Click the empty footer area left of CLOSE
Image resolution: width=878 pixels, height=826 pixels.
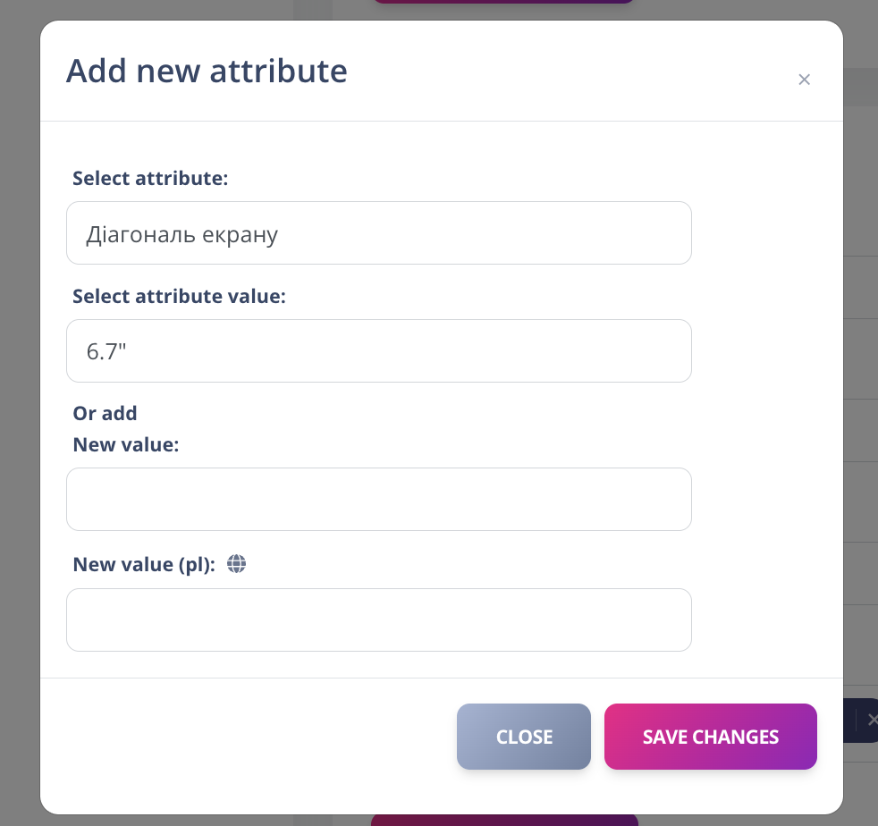point(250,737)
